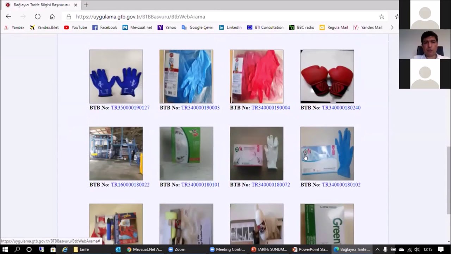Open Microsoft Store from taskbar
The height and width of the screenshot is (254, 451).
tap(53, 249)
